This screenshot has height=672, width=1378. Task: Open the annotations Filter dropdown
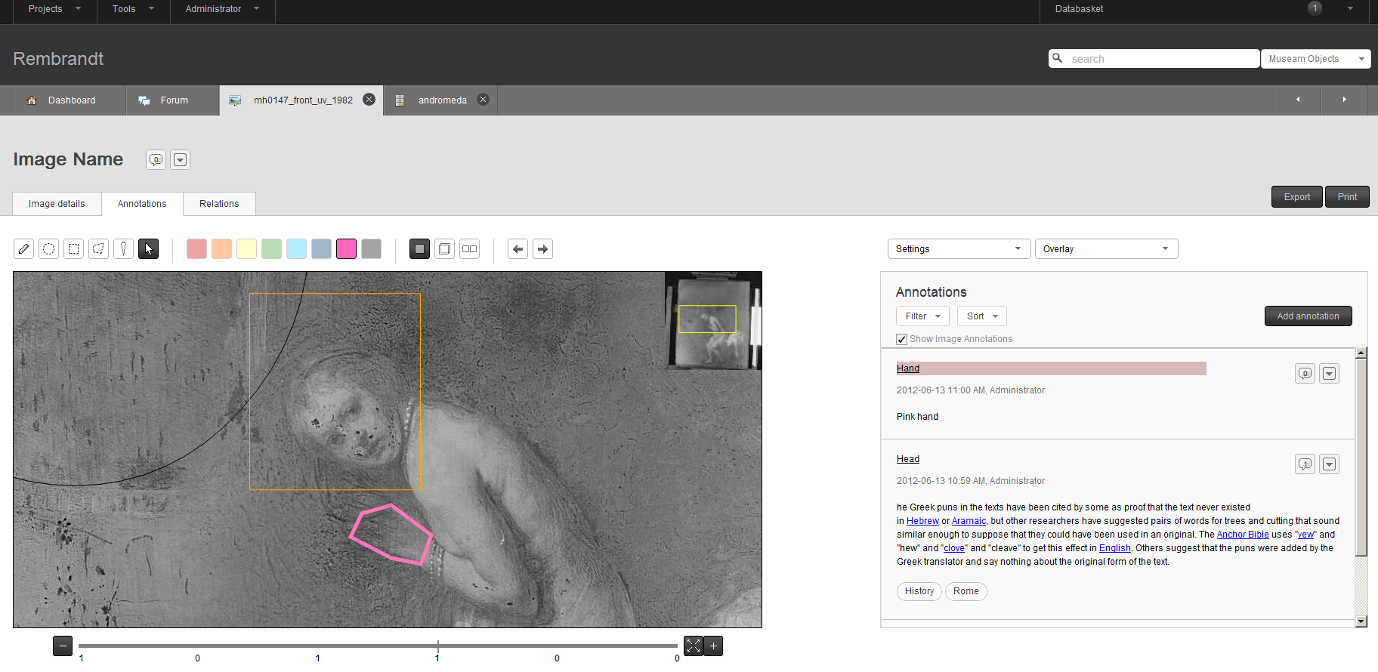point(923,316)
